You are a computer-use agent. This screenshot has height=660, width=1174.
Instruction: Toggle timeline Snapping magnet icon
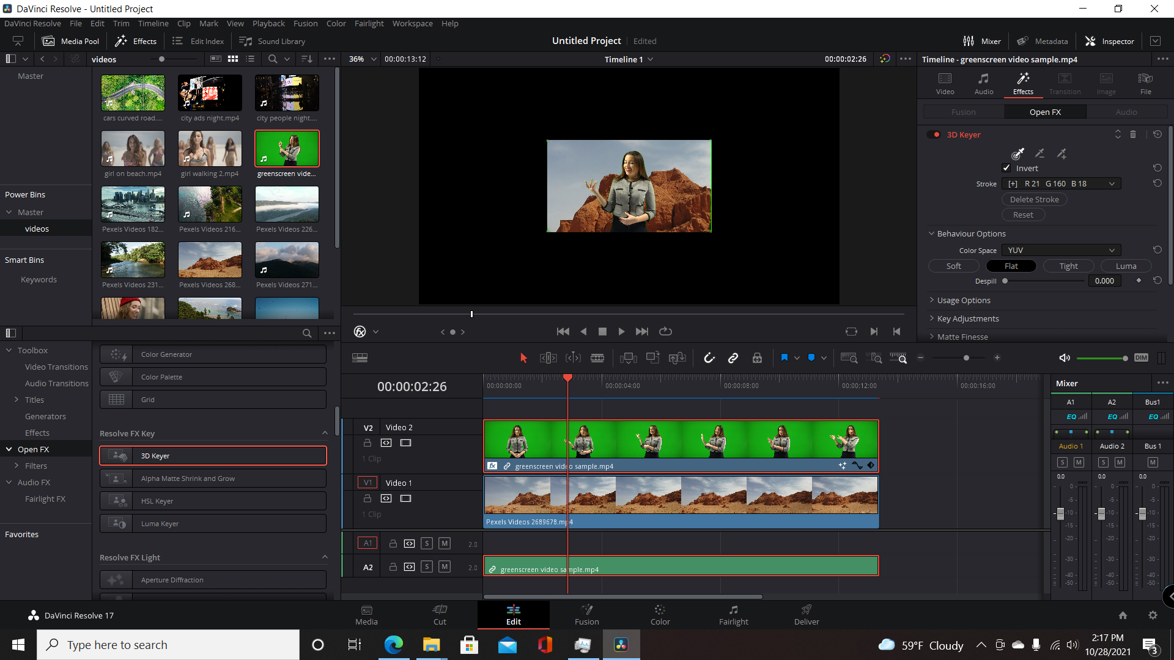[x=709, y=358]
